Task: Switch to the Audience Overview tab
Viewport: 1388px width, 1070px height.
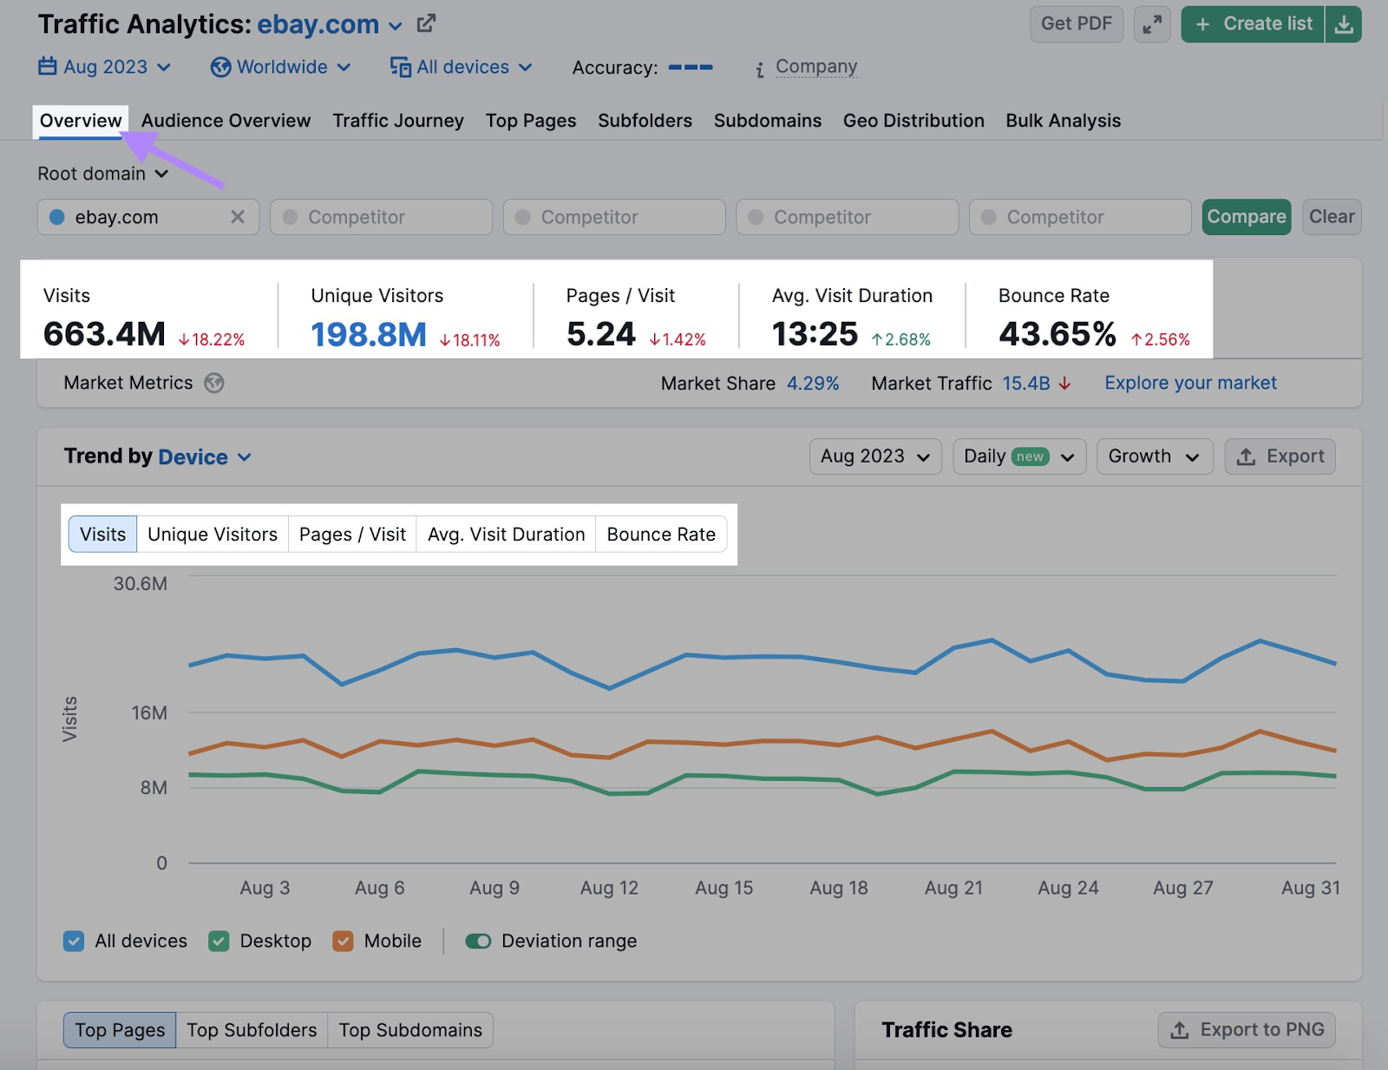Action: pyautogui.click(x=225, y=121)
